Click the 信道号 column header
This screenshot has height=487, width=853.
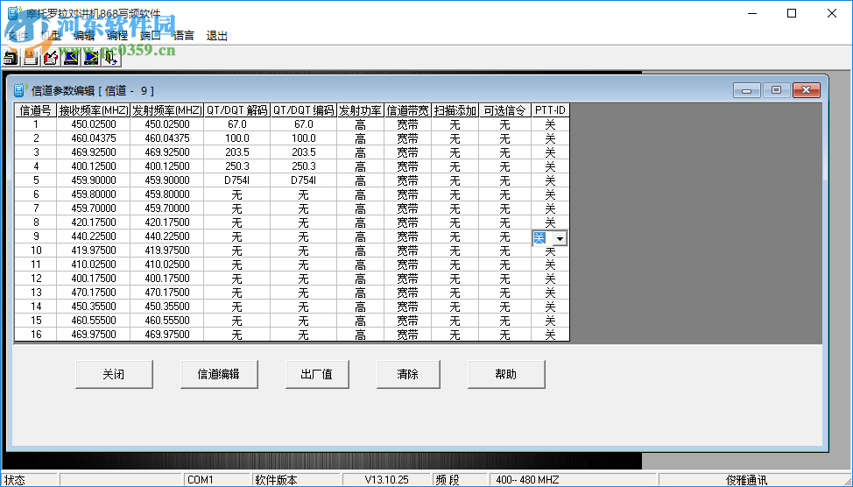coord(35,110)
